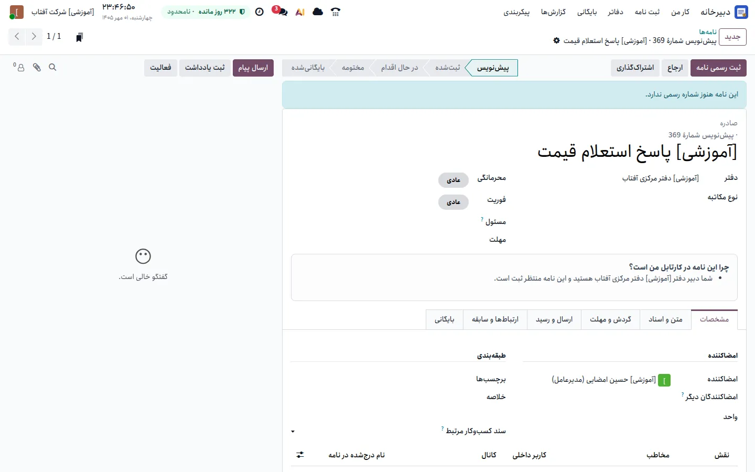Click the اشتراک‌گذاری button
The image size is (755, 472).
pyautogui.click(x=635, y=68)
